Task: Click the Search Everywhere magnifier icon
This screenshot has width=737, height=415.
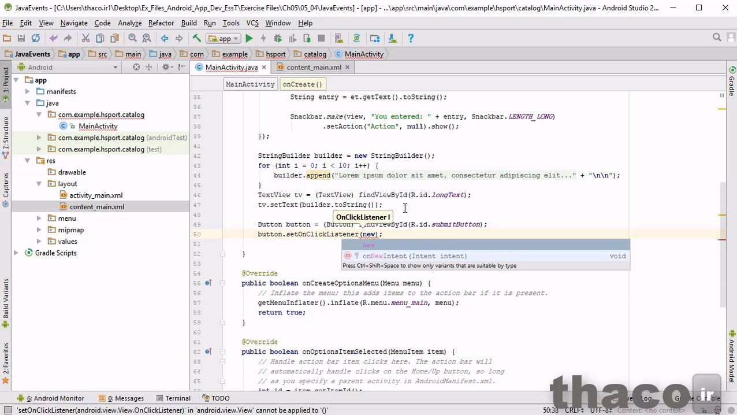Action: [717, 38]
